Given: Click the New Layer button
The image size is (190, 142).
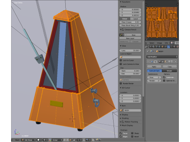Looking at the screenshot, I should point(130,38).
